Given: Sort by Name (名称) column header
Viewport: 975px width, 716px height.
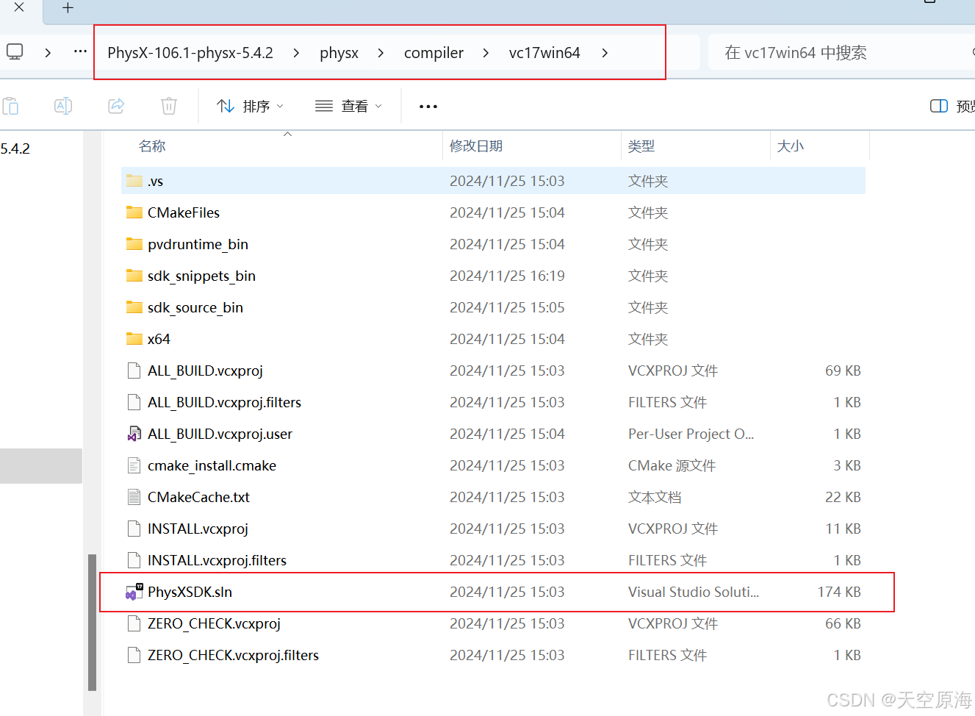Looking at the screenshot, I should (152, 146).
